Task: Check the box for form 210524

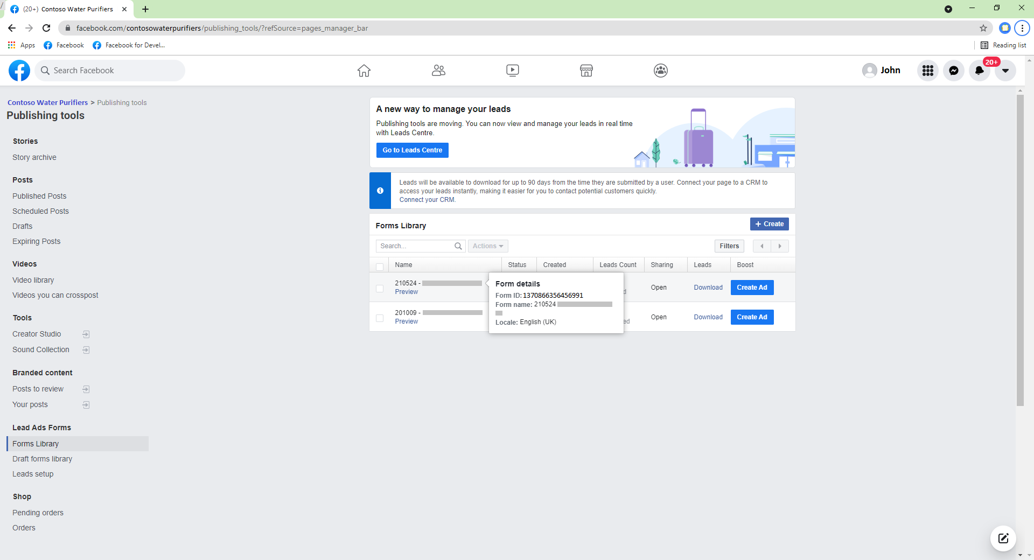Action: [380, 289]
